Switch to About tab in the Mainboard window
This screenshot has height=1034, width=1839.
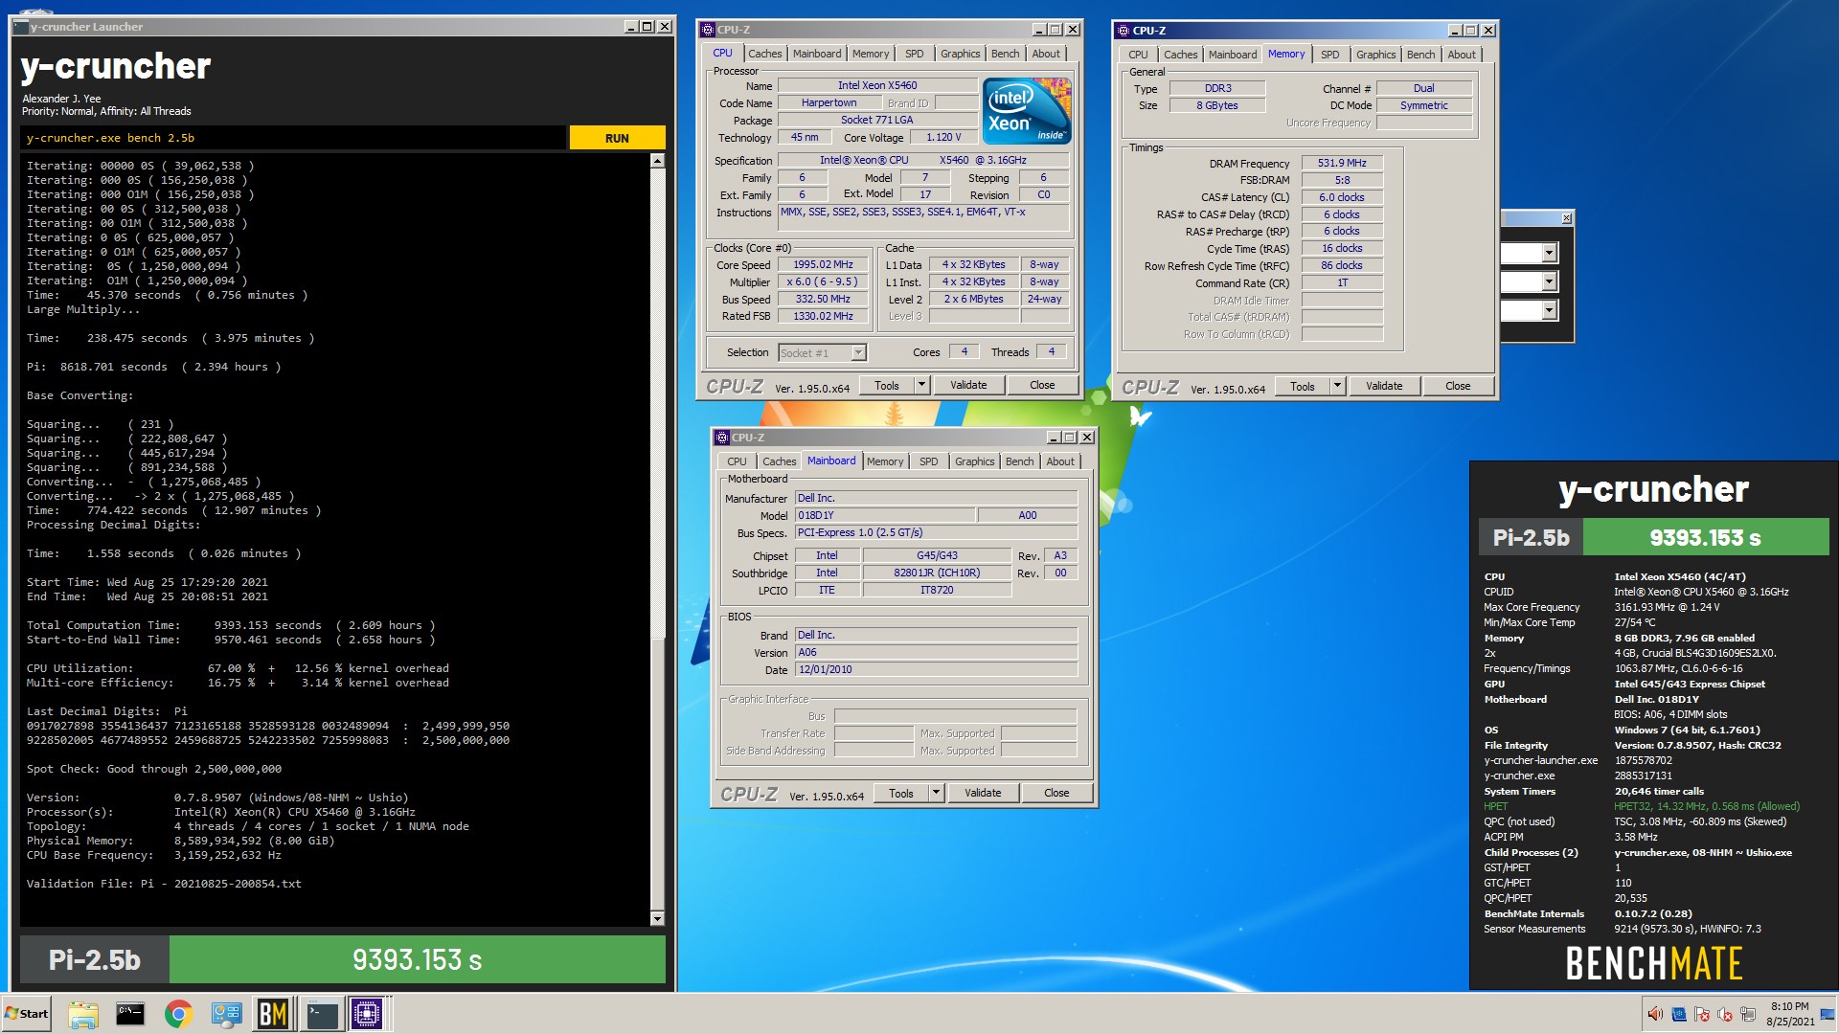click(x=1059, y=461)
